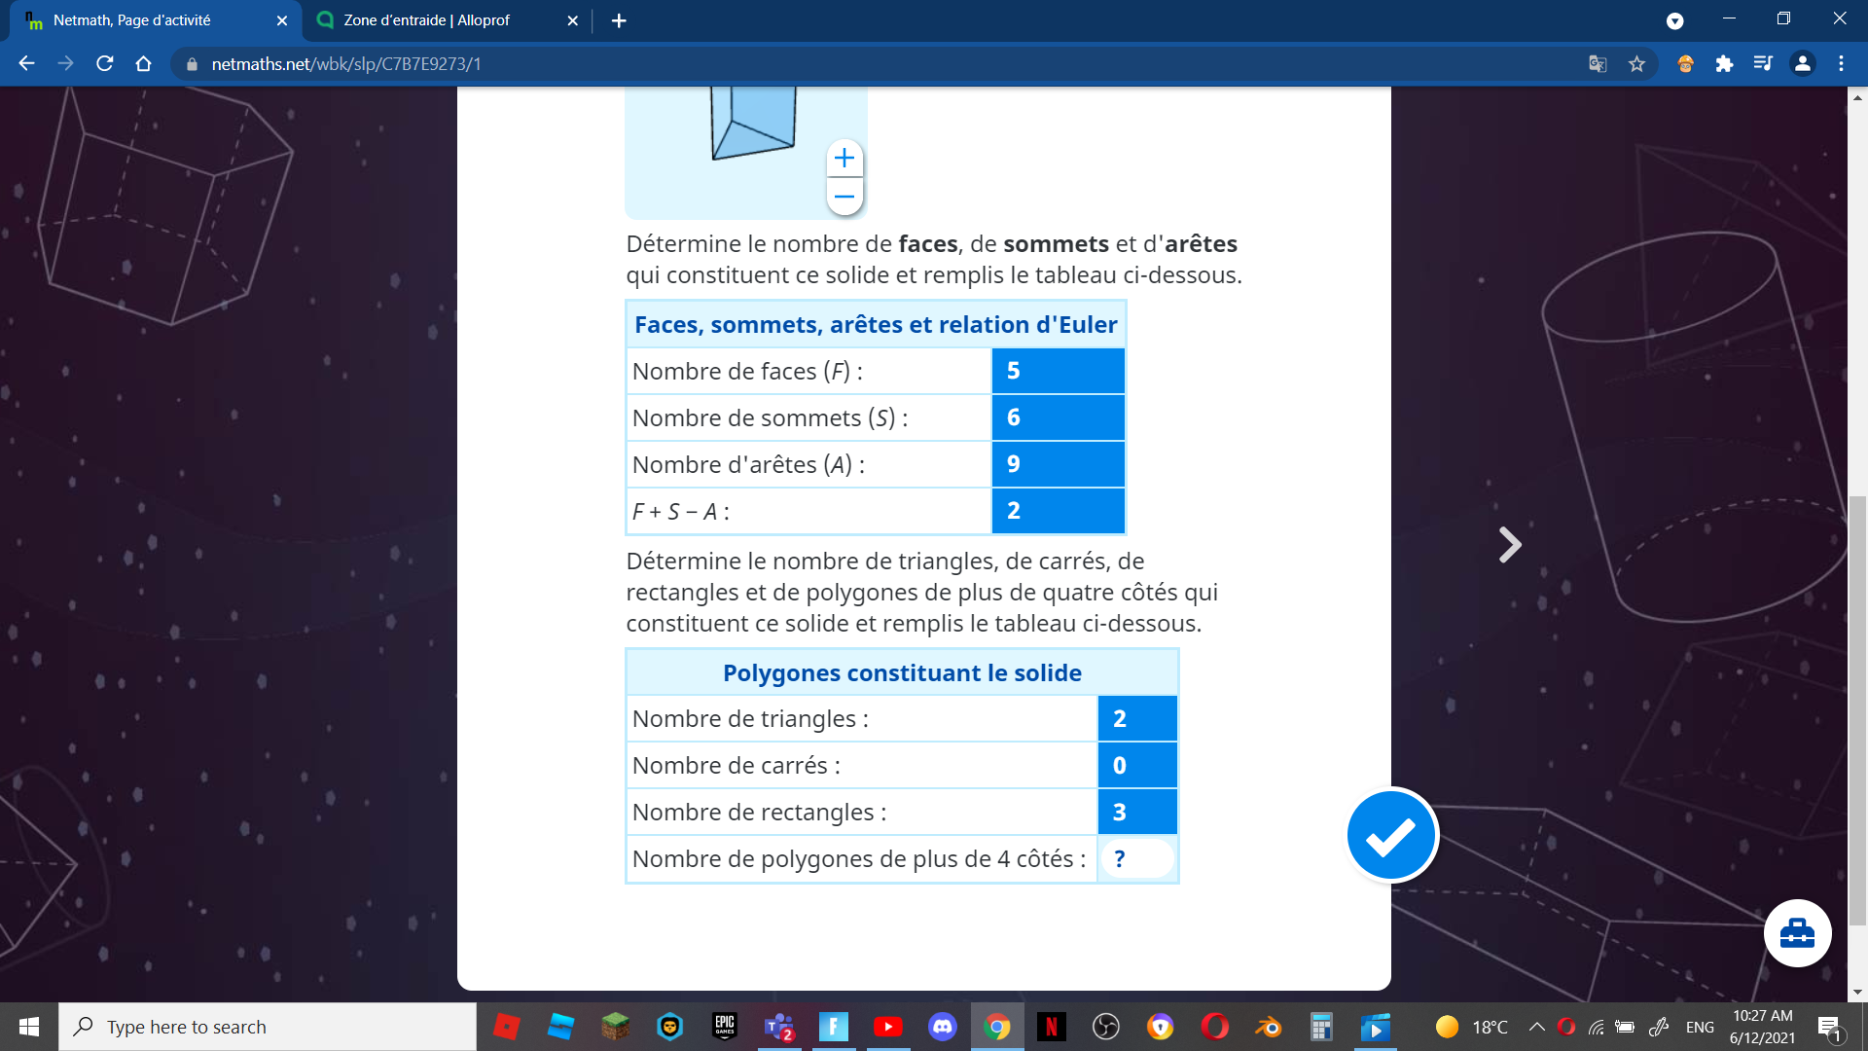This screenshot has width=1868, height=1051.
Task: Zoom out of the solid using the minus icon
Action: pos(844,197)
